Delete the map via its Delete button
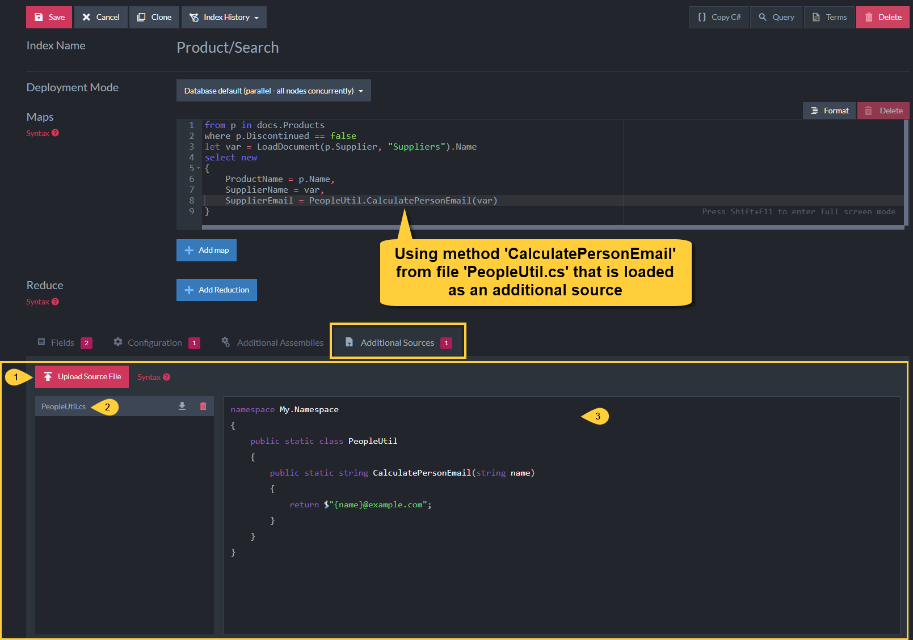The height and width of the screenshot is (640, 913). tap(883, 111)
